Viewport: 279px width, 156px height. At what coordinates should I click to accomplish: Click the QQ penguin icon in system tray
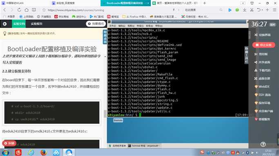click(238, 152)
